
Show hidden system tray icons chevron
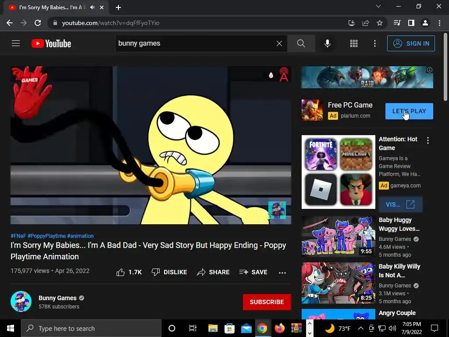pyautogui.click(x=361, y=328)
